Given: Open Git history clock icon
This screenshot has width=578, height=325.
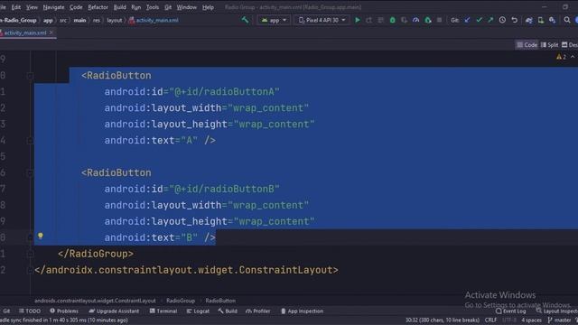Looking at the screenshot, I should pos(502,20).
